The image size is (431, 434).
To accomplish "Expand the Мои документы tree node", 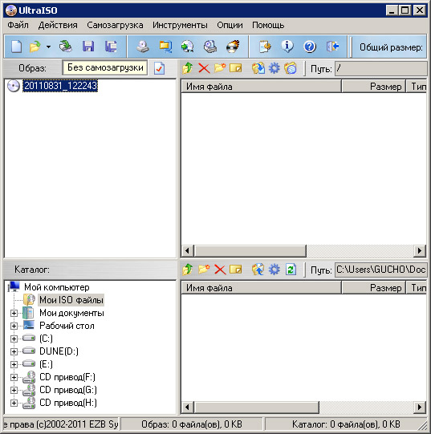I will coord(14,313).
